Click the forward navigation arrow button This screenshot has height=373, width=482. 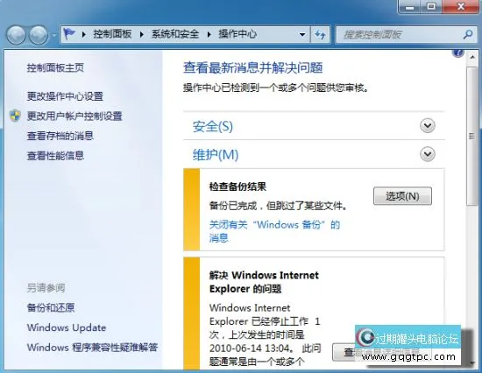(x=39, y=35)
